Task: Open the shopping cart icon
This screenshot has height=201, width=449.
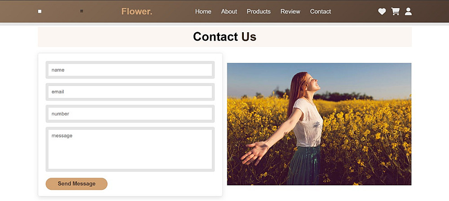Action: point(395,12)
